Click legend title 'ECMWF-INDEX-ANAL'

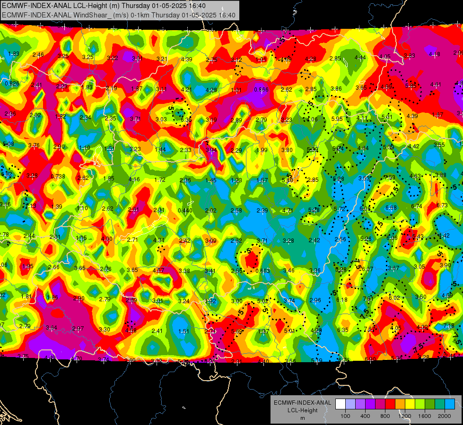pos(302,403)
